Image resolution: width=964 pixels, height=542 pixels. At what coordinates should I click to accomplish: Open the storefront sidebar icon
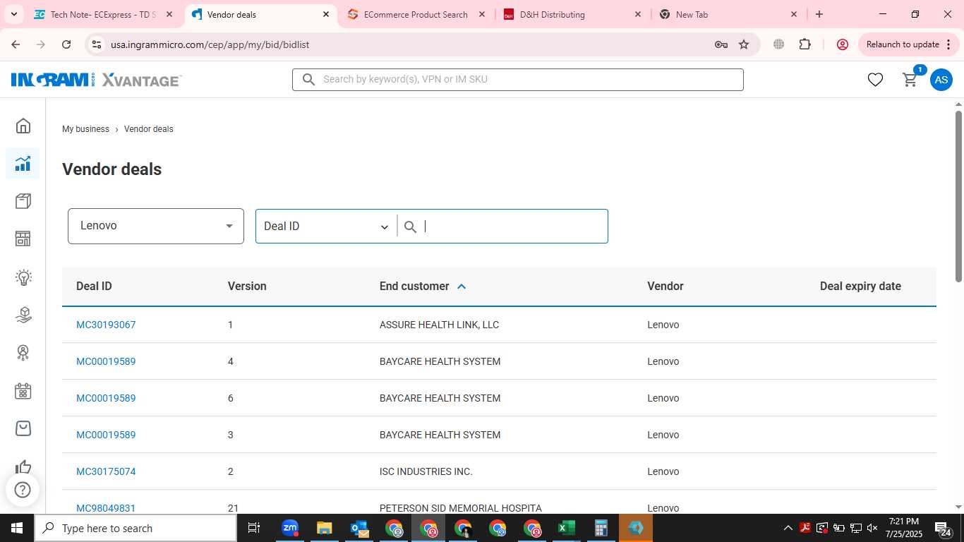tap(23, 239)
